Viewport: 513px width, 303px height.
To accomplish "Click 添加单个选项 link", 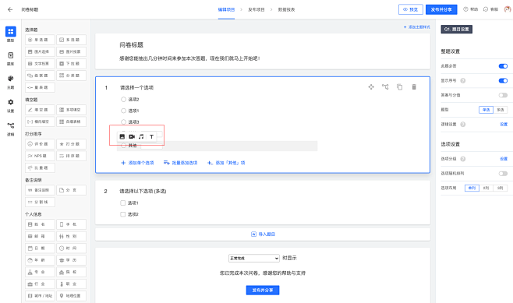I will click(x=137, y=163).
